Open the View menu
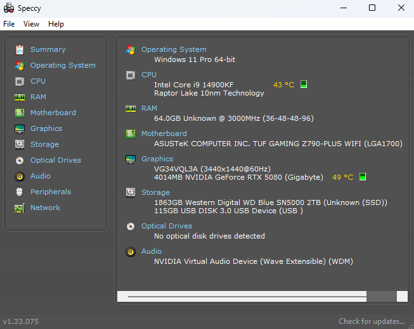The image size is (414, 329). [31, 24]
